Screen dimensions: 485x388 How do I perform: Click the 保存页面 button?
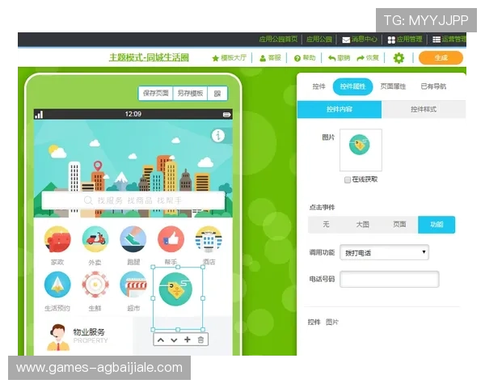[155, 93]
